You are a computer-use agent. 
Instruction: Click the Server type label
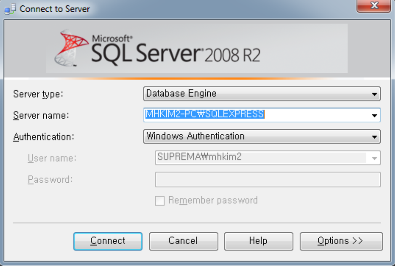(38, 94)
